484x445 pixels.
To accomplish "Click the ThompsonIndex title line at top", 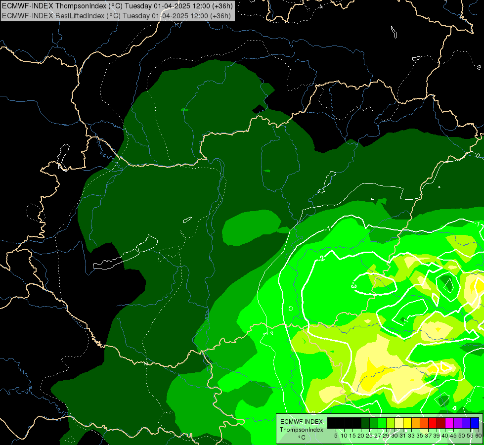I will click(117, 6).
